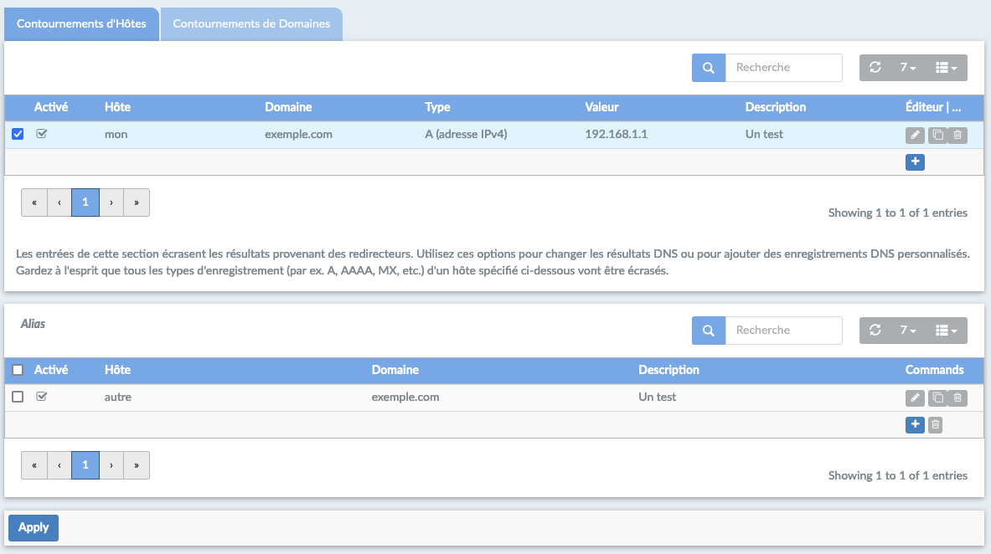The height and width of the screenshot is (554, 991).
Task: Add a new alias entry
Action: [915, 424]
